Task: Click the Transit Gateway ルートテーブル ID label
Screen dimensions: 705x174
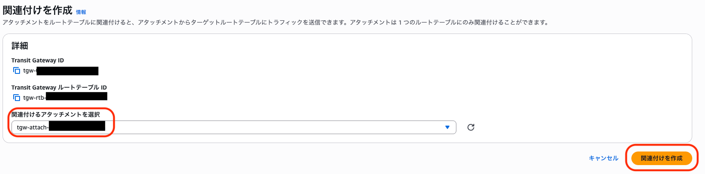Action: [x=59, y=87]
